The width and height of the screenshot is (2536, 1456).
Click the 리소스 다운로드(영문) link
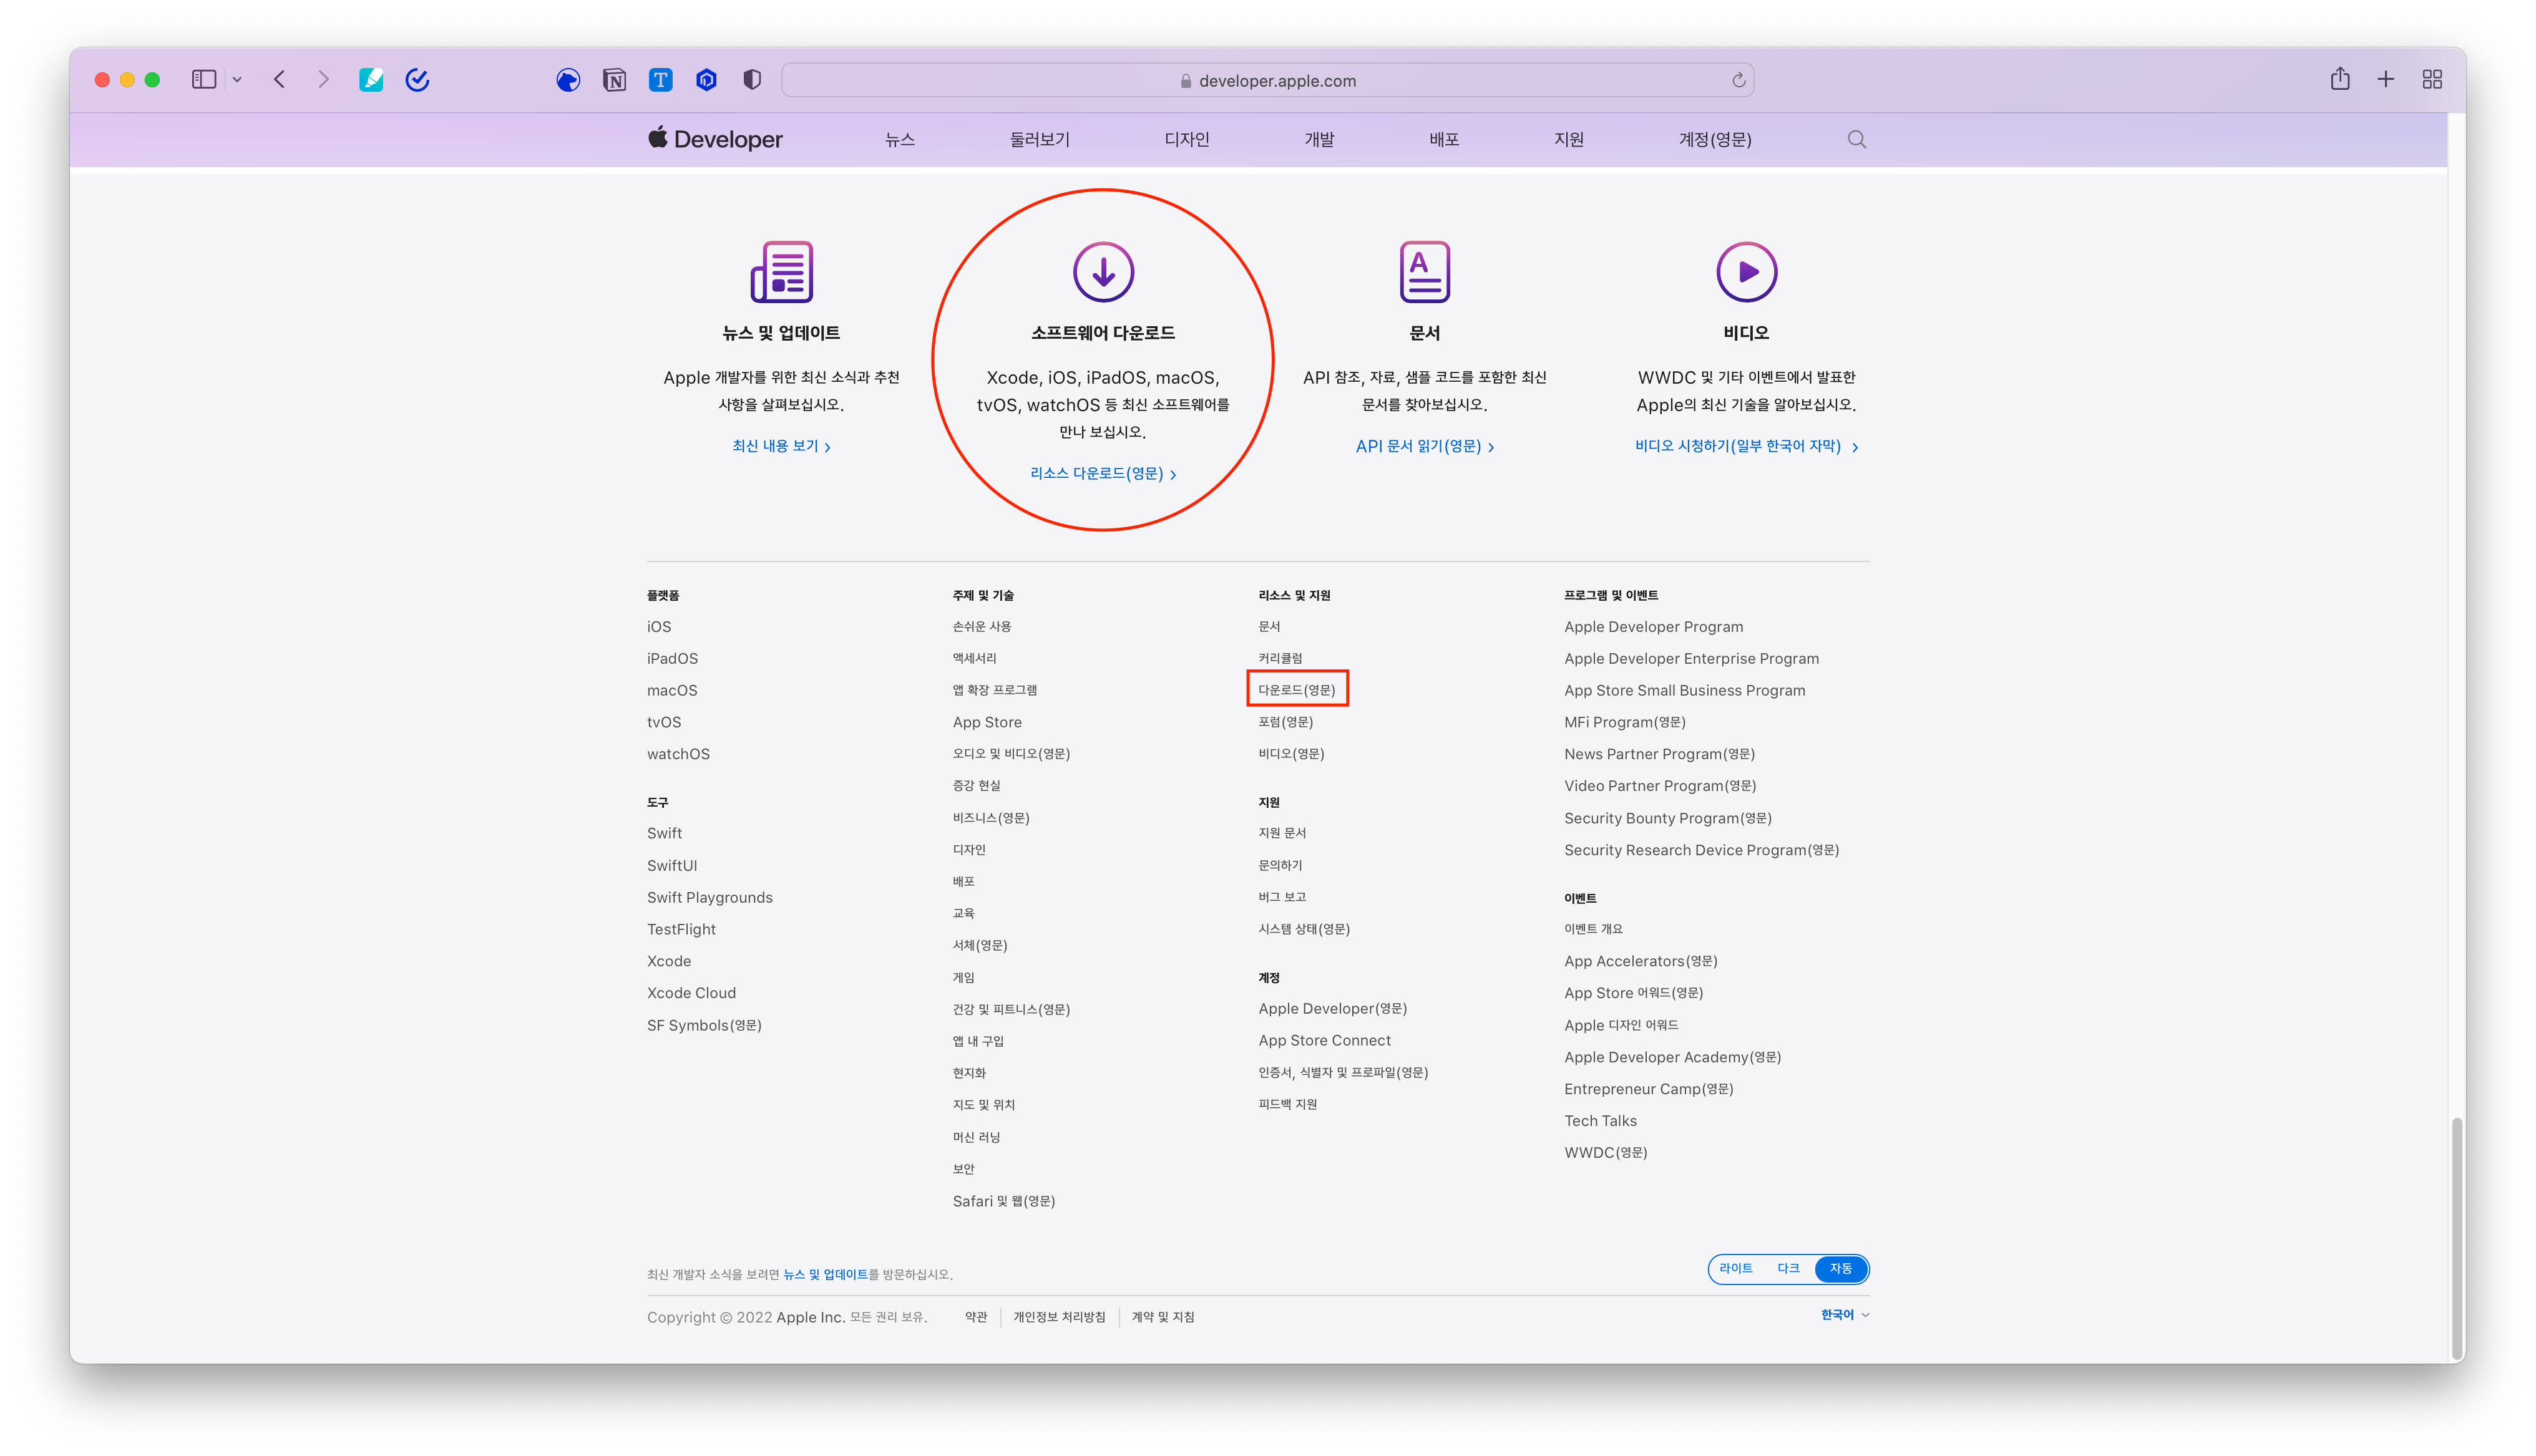[1102, 474]
